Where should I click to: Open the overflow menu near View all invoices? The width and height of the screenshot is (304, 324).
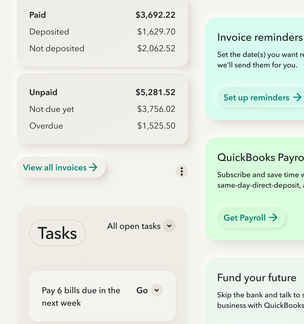[182, 172]
